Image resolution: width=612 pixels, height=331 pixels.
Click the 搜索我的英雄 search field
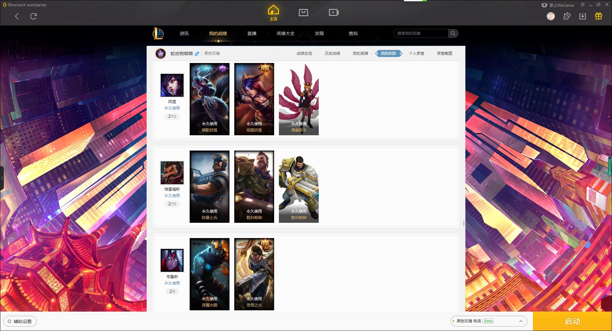tap(421, 33)
